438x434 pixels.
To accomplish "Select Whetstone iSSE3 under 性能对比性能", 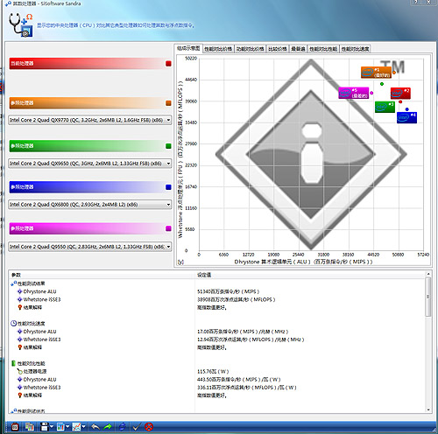I will (x=42, y=388).
